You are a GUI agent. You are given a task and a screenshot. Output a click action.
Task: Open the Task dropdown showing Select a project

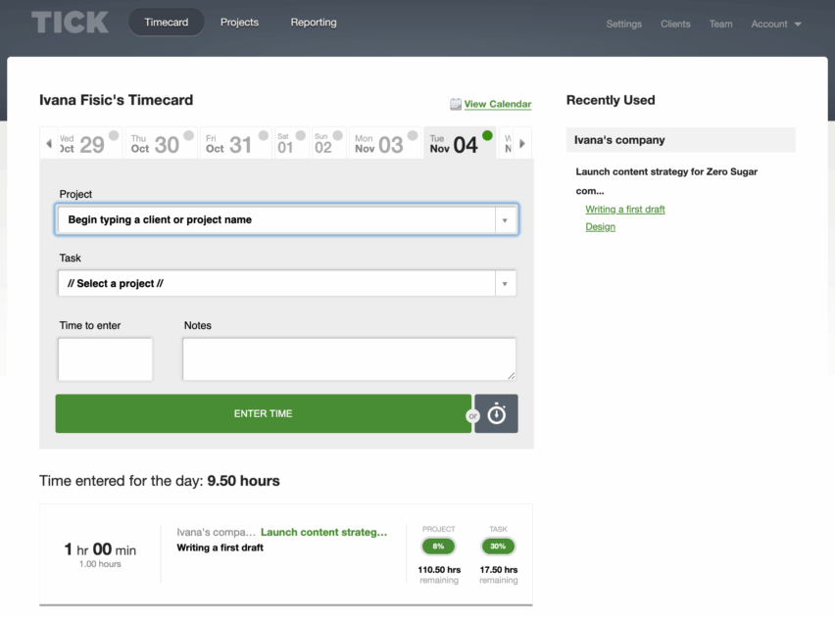coord(505,282)
